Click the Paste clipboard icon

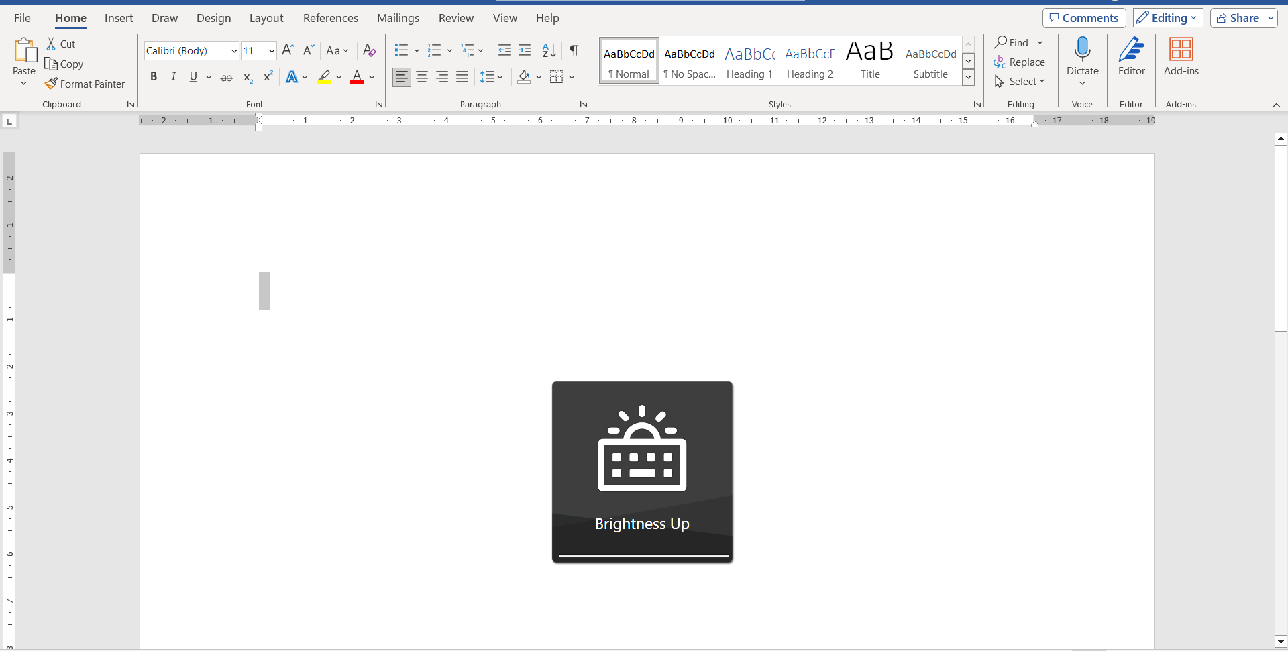(24, 51)
